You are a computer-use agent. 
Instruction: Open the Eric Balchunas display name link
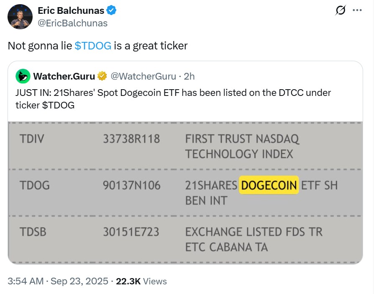[x=71, y=10]
